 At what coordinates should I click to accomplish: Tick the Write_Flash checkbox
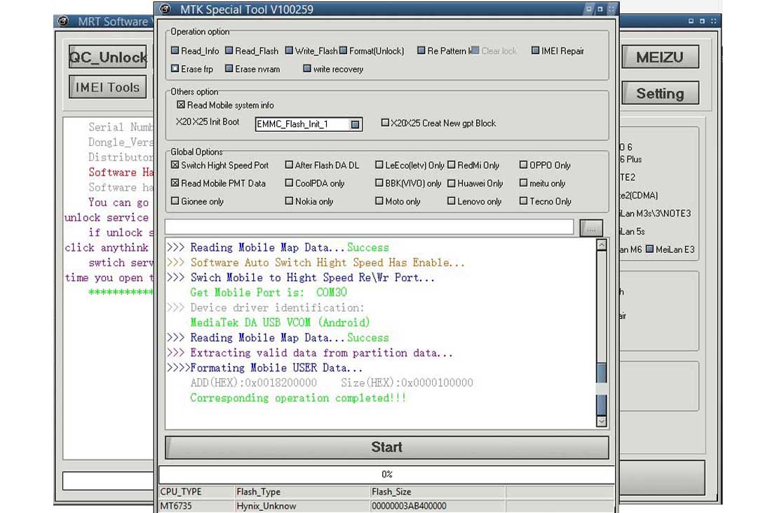[x=289, y=50]
